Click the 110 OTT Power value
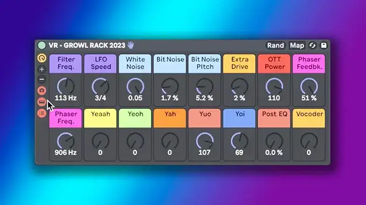The width and height of the screenshot is (366, 205). tap(274, 98)
